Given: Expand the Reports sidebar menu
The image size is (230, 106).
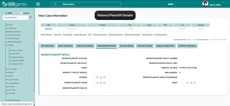Looking at the screenshot, I should pyautogui.click(x=29, y=72).
